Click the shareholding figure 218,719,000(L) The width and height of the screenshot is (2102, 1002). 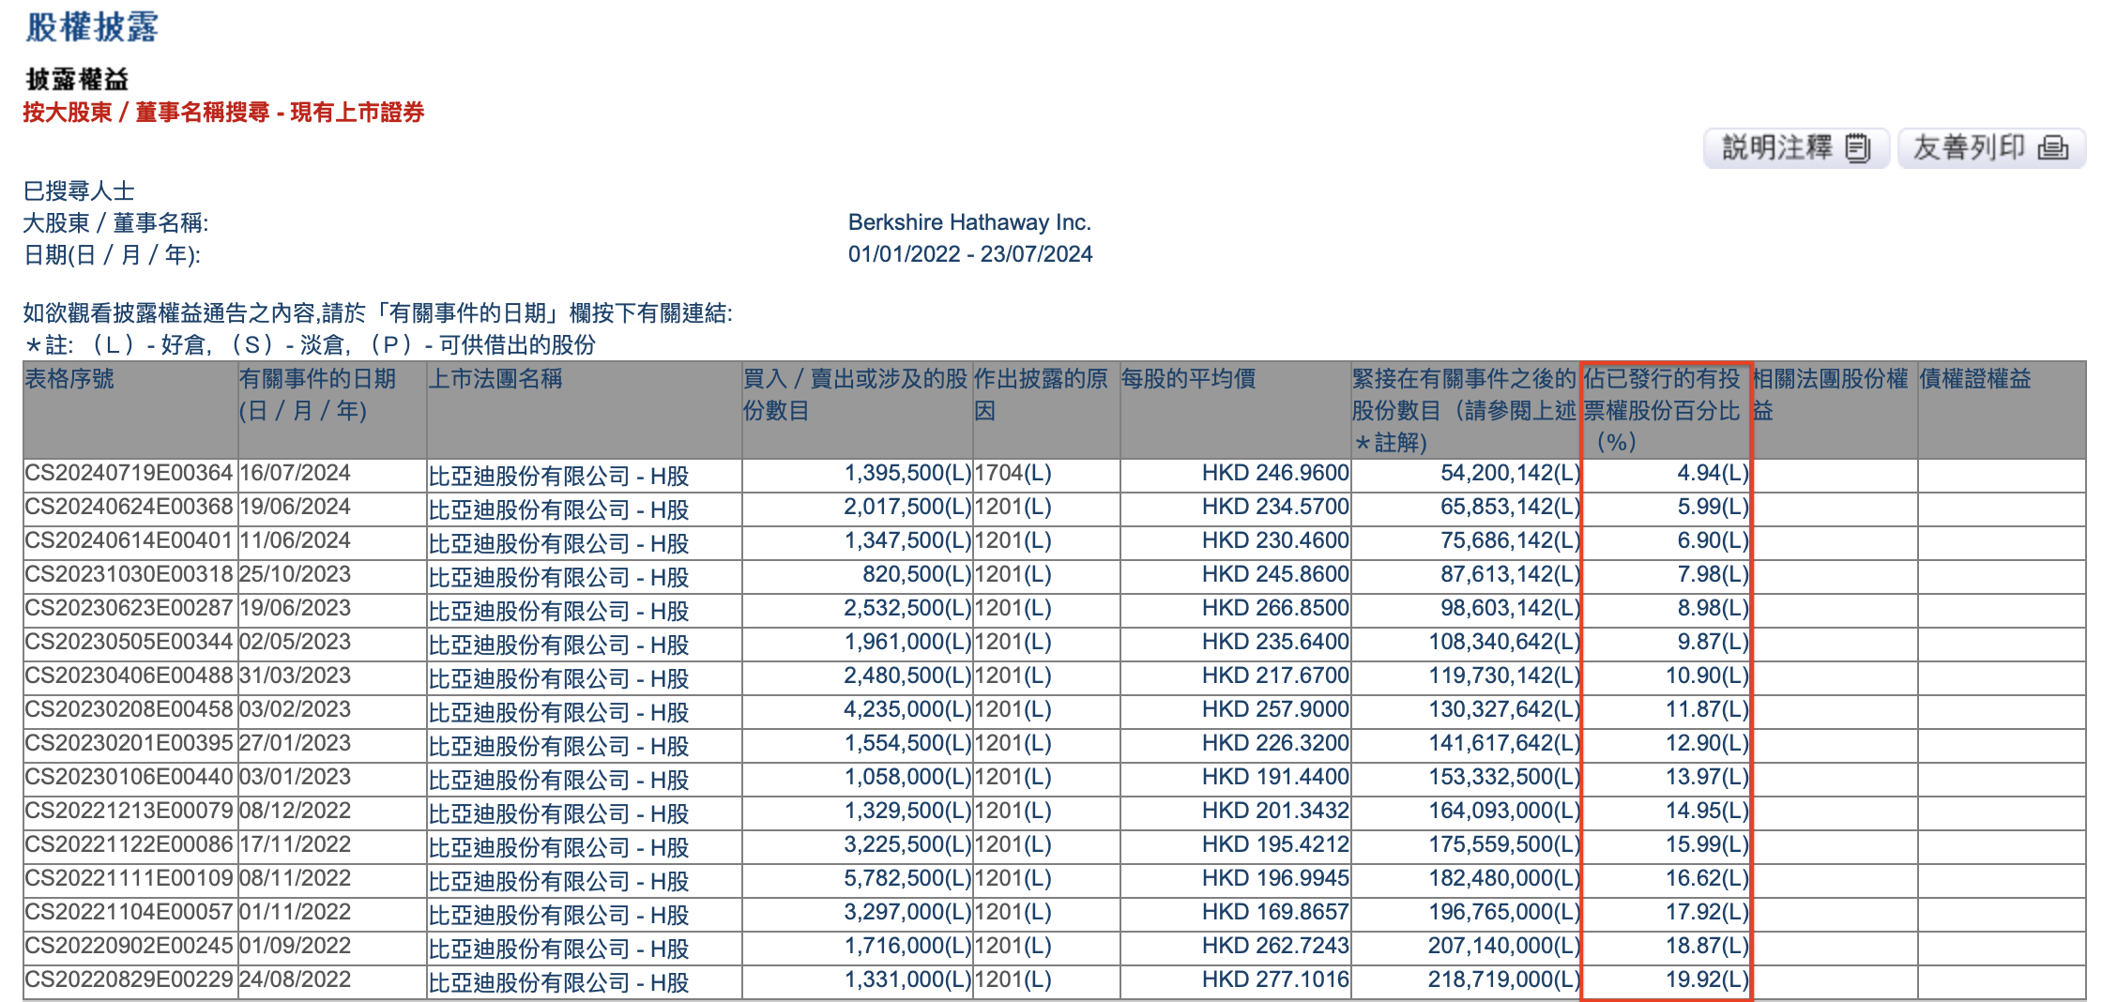pyautogui.click(x=1504, y=979)
